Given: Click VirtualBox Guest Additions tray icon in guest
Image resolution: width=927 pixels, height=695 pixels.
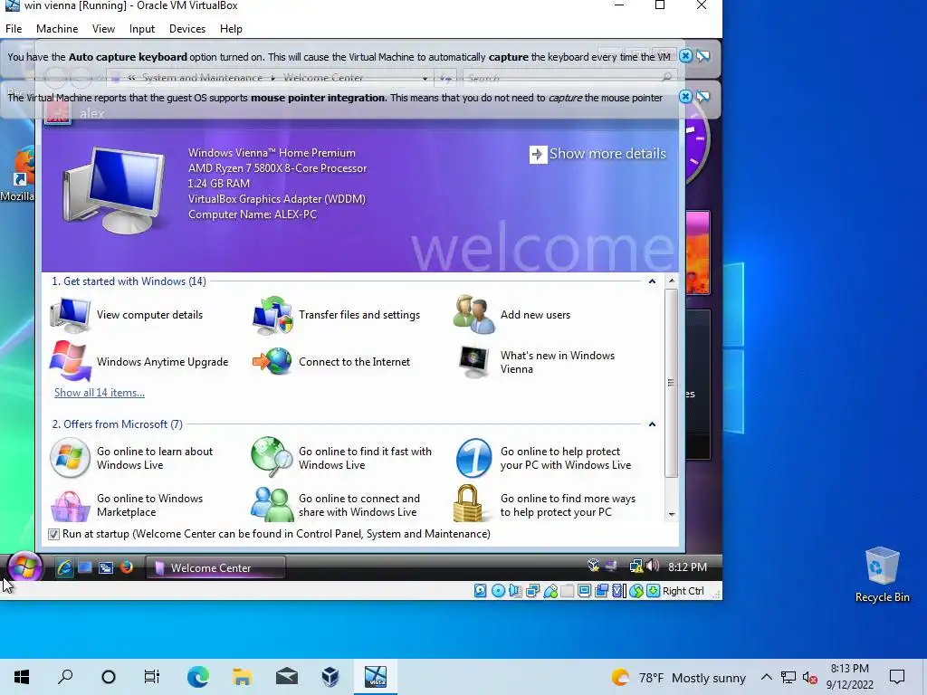Looking at the screenshot, I should (593, 566).
